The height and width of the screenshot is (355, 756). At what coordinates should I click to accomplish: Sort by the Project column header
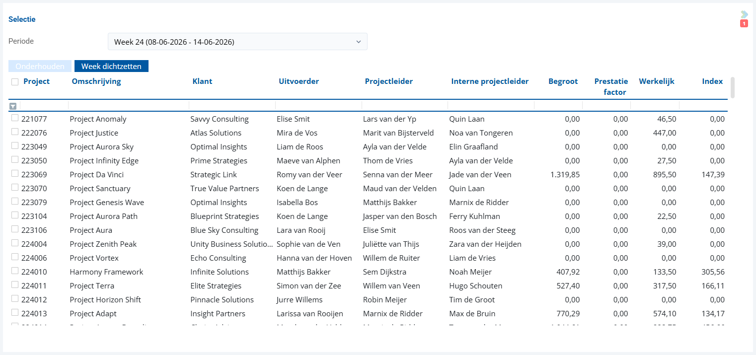tap(37, 81)
